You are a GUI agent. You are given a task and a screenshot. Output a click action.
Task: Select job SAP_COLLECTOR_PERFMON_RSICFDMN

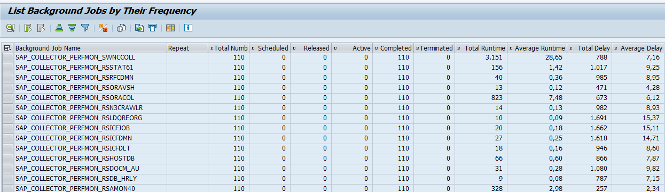click(74, 138)
